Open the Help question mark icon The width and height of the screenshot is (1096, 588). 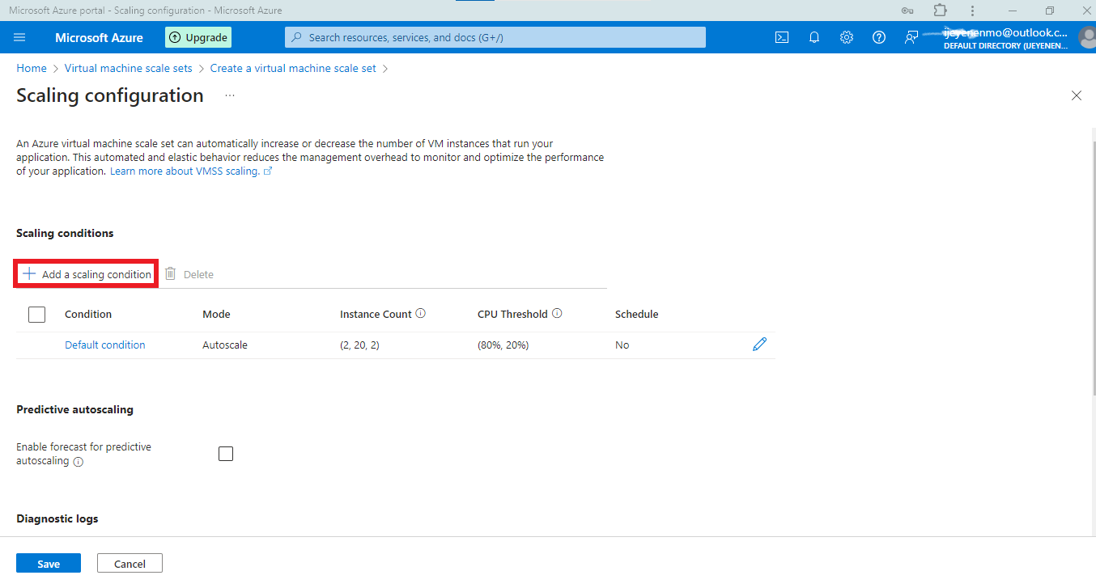(879, 37)
